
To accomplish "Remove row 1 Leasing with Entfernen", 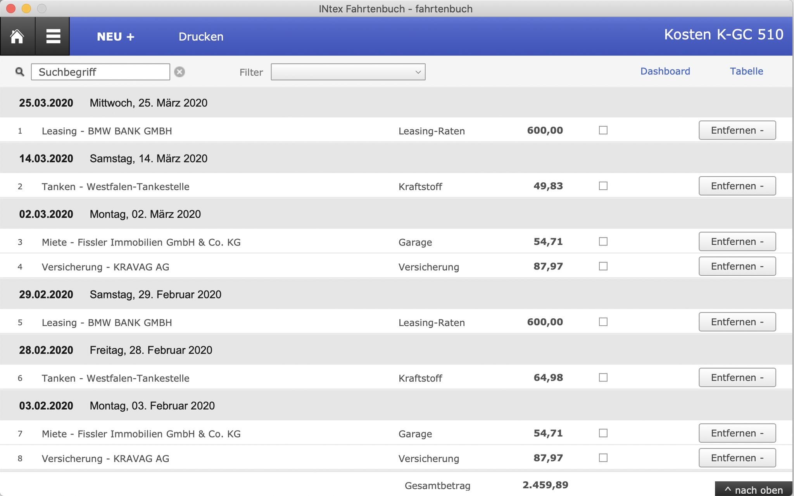I will click(737, 130).
